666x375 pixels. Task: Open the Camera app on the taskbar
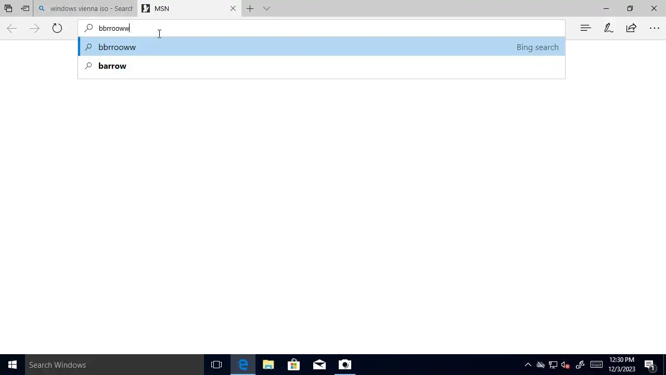[345, 365]
